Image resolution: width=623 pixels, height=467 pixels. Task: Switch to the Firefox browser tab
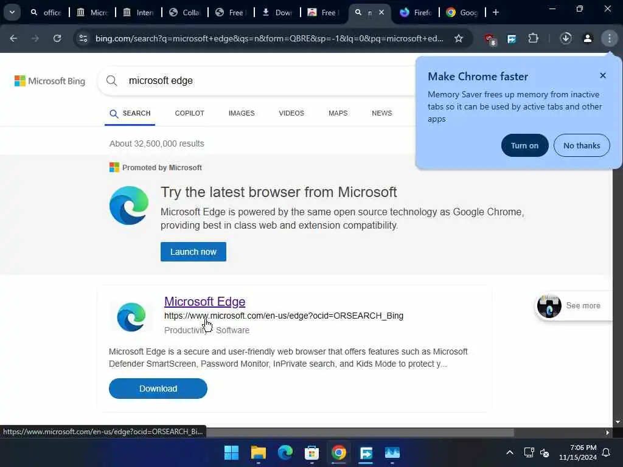(x=416, y=12)
